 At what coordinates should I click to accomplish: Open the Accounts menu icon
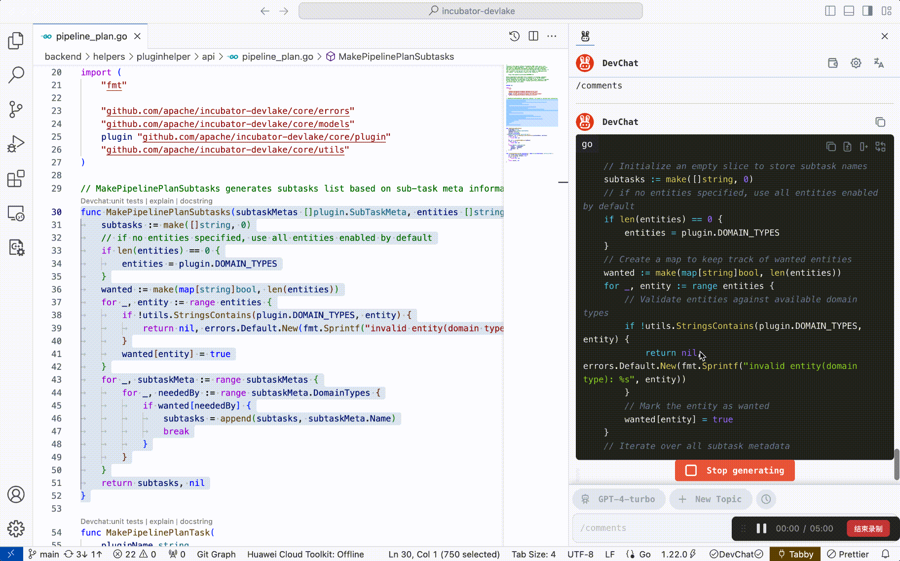(16, 494)
